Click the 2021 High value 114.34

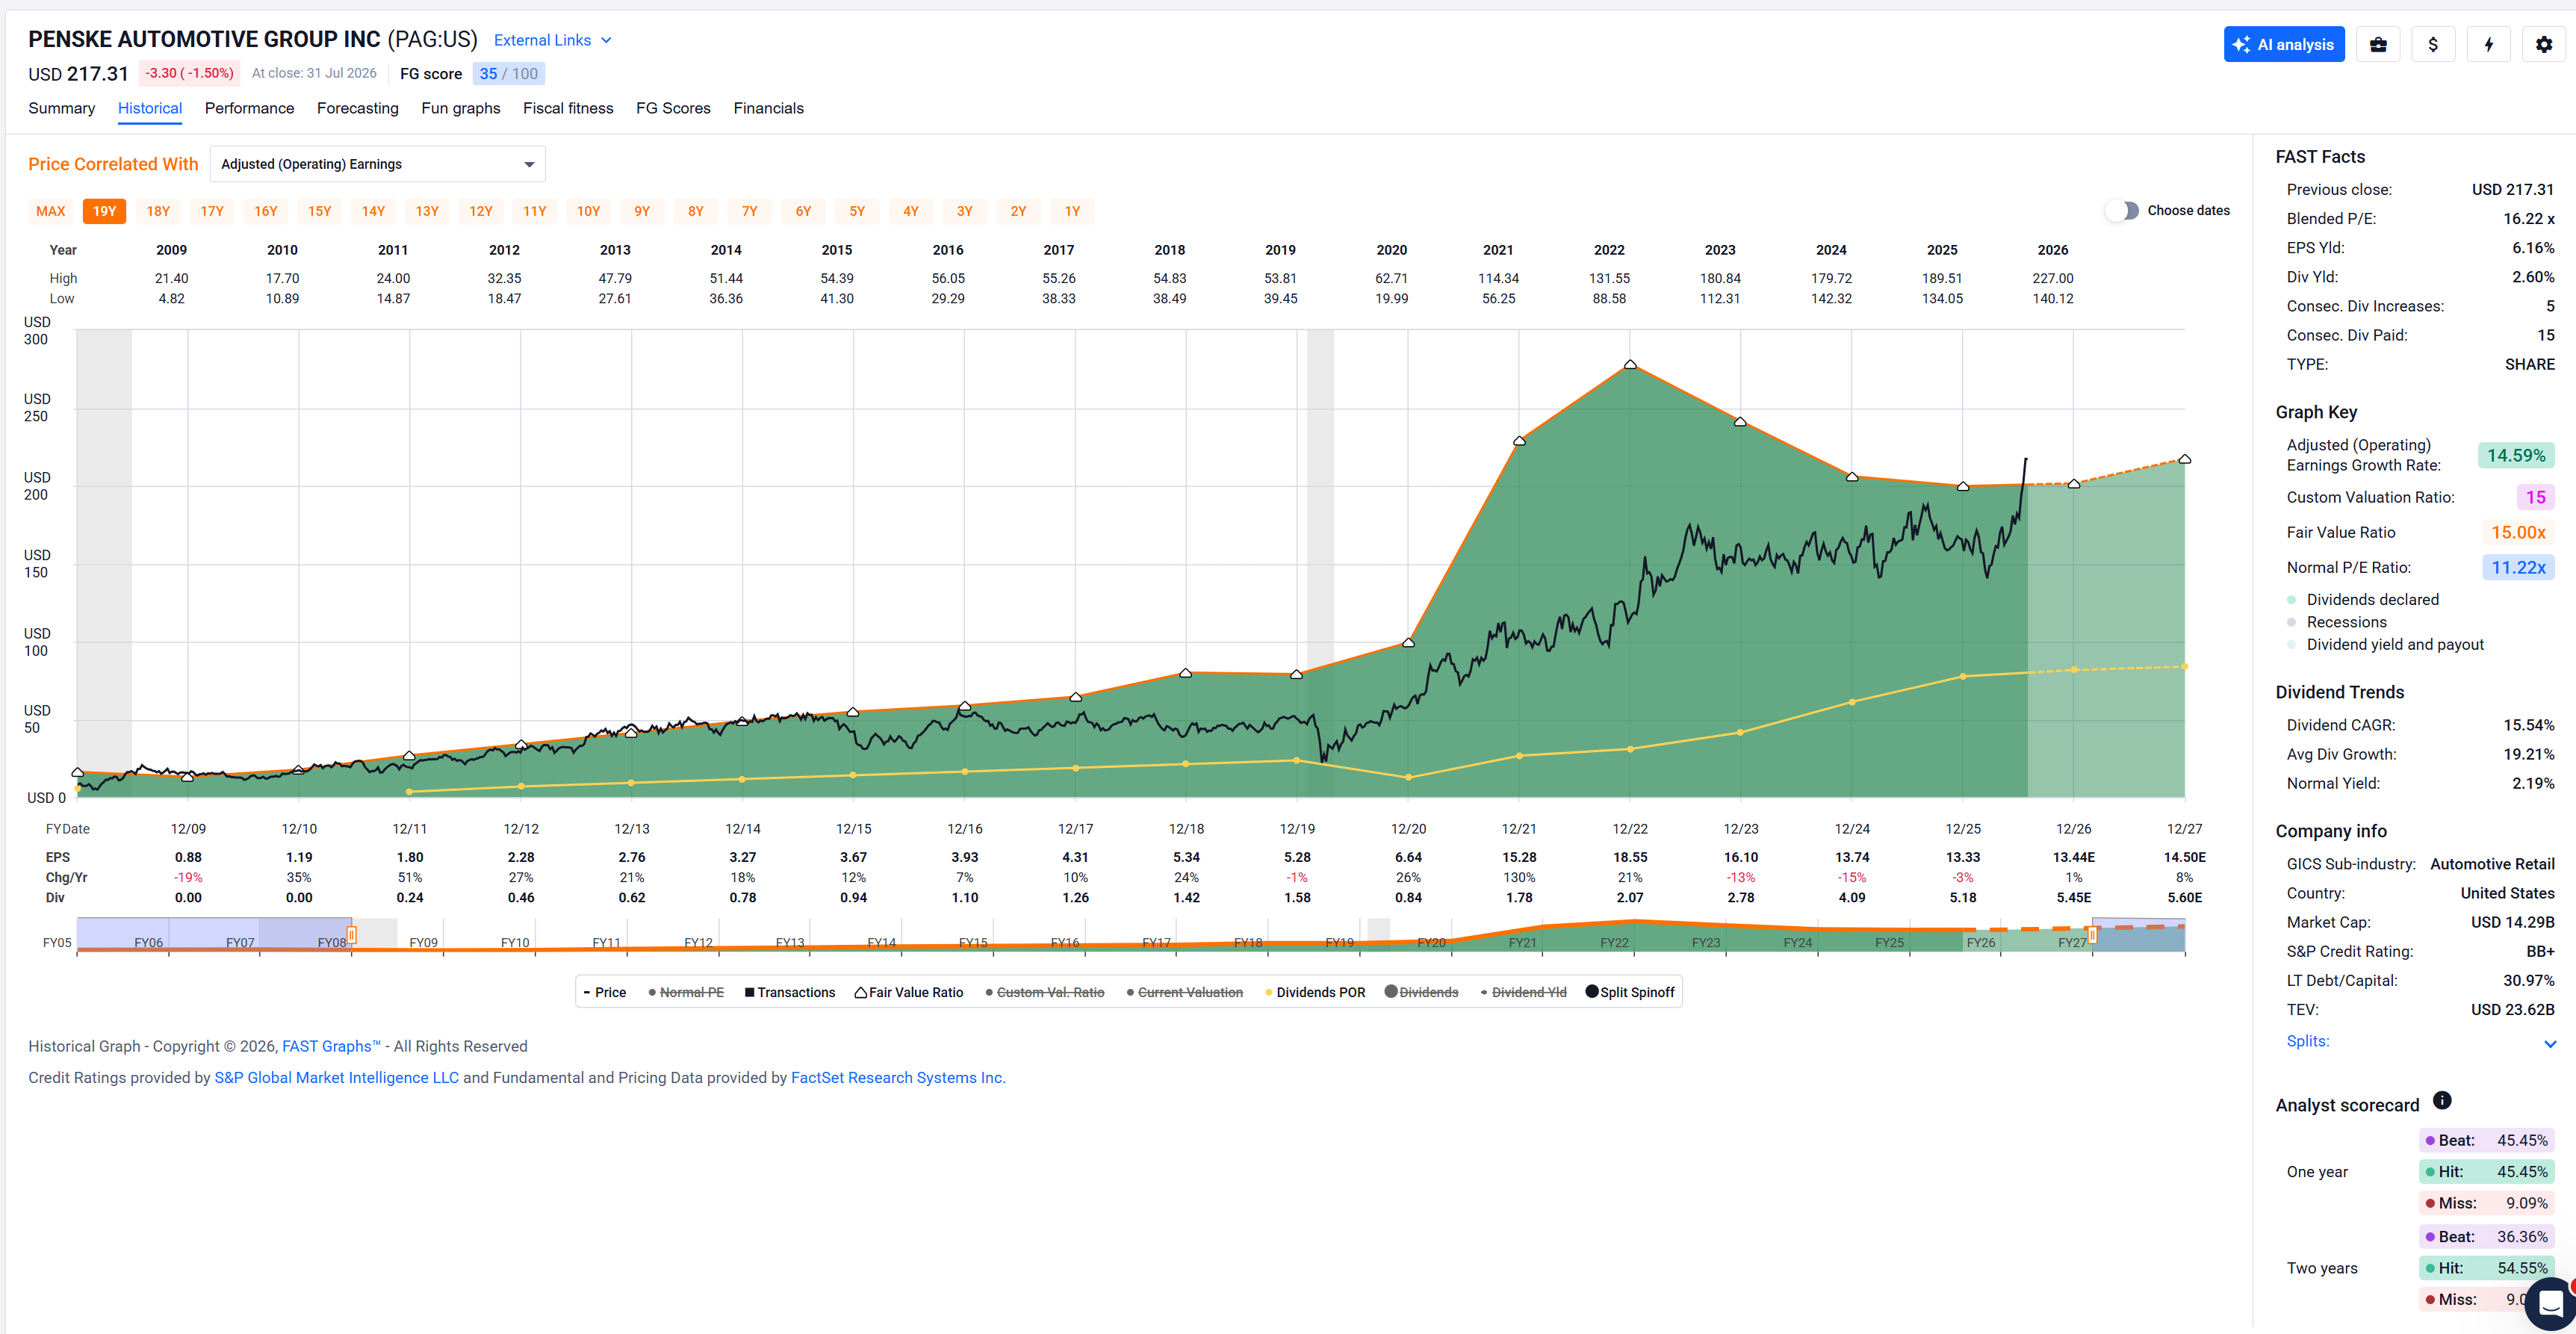point(1498,278)
